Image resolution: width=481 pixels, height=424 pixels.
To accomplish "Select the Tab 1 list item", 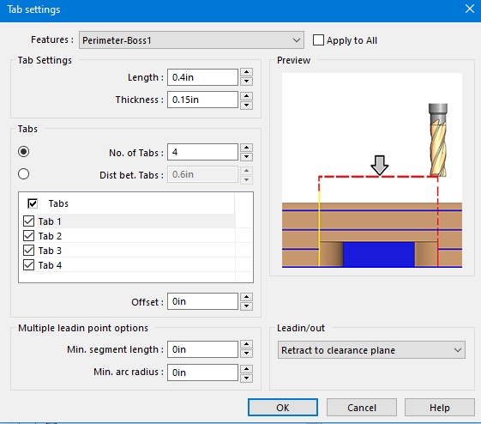I will [50, 221].
